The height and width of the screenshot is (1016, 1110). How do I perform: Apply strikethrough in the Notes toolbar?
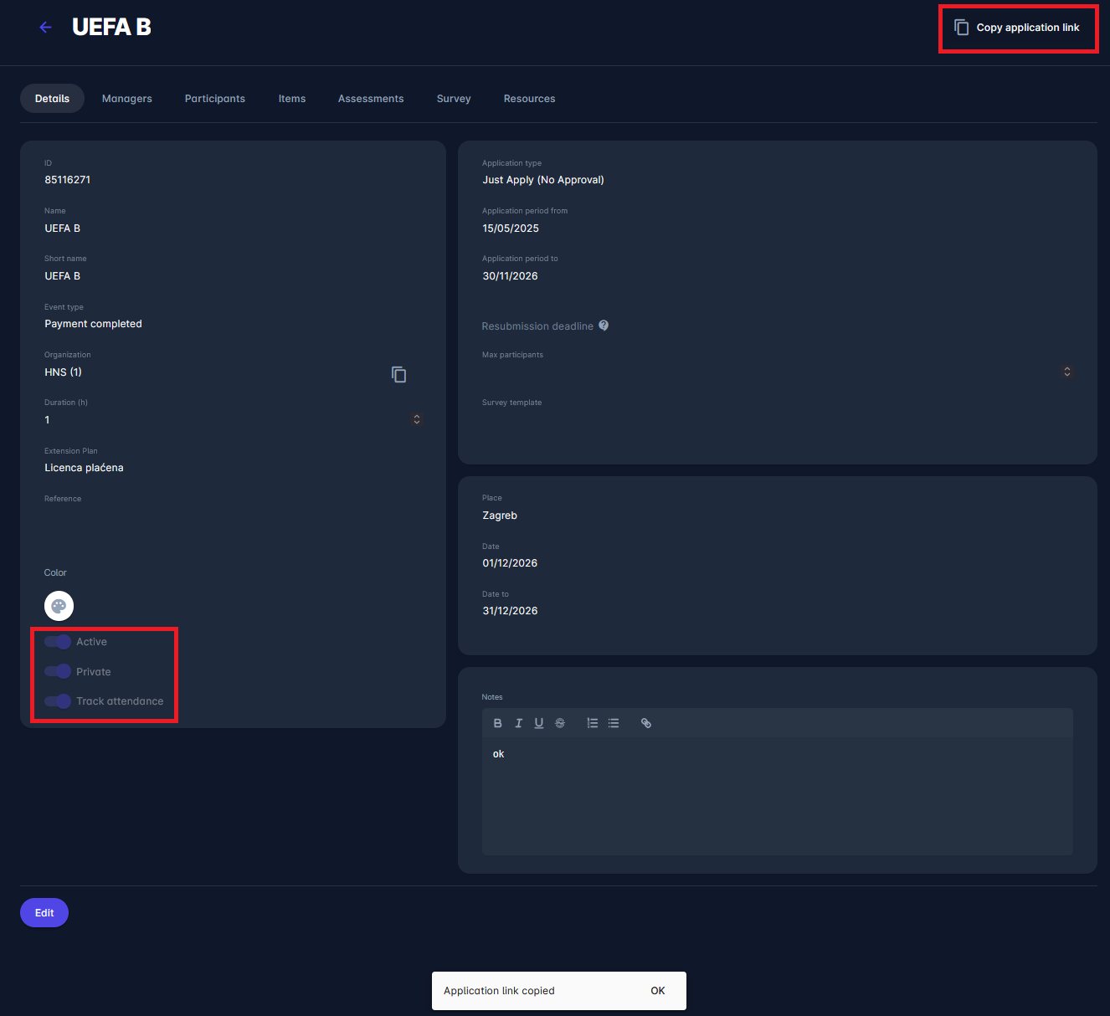(x=560, y=723)
